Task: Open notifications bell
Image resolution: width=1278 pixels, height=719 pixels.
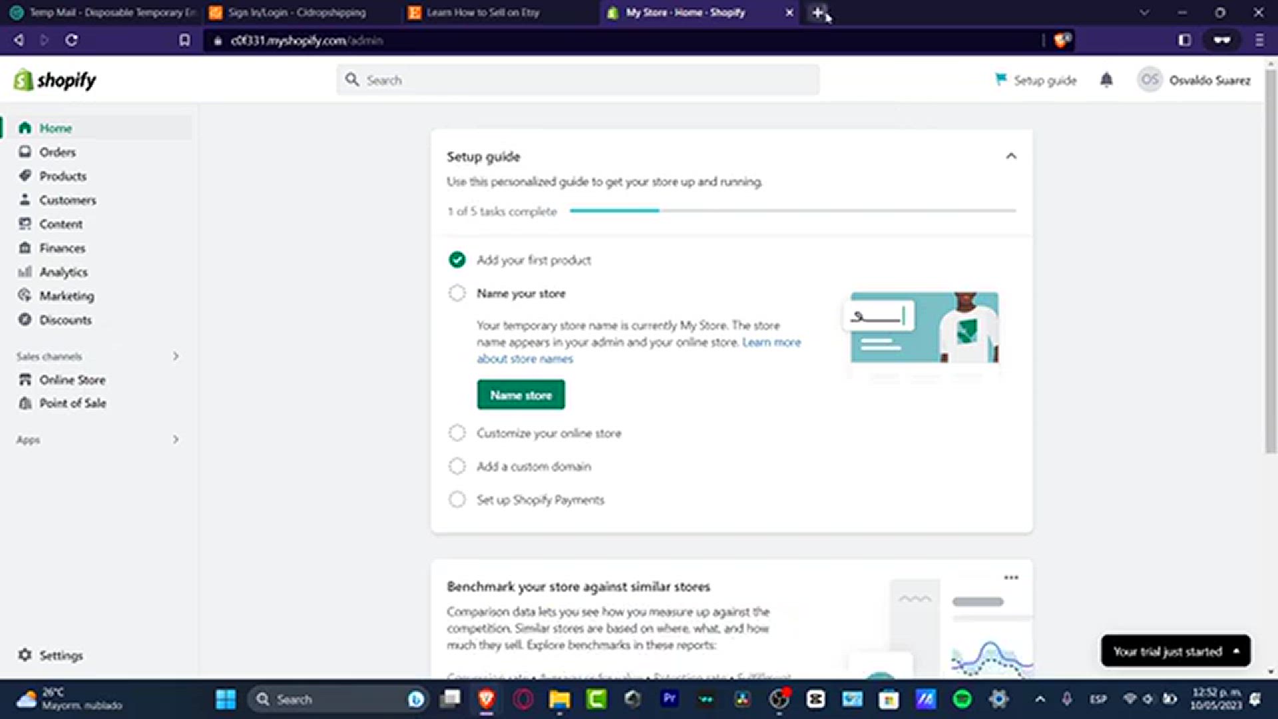Action: 1106,80
